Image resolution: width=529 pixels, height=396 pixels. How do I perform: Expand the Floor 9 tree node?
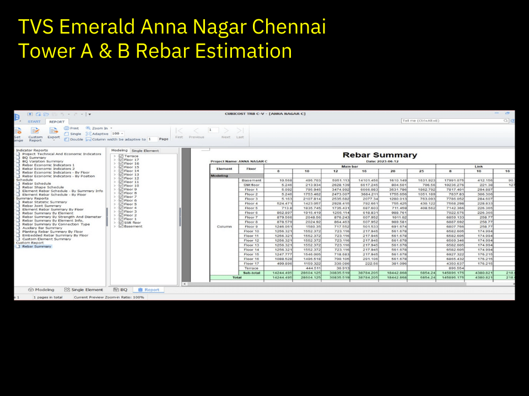click(115, 189)
